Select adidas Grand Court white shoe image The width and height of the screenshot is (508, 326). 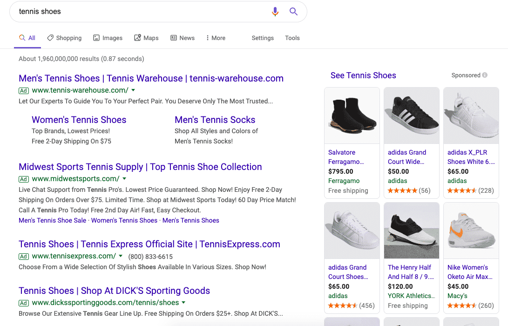[x=352, y=231]
